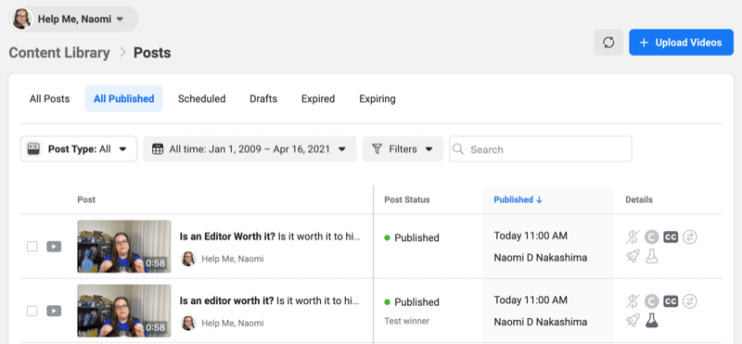Switch to the Drafts tab
Screen dimensions: 742x344
(263, 99)
